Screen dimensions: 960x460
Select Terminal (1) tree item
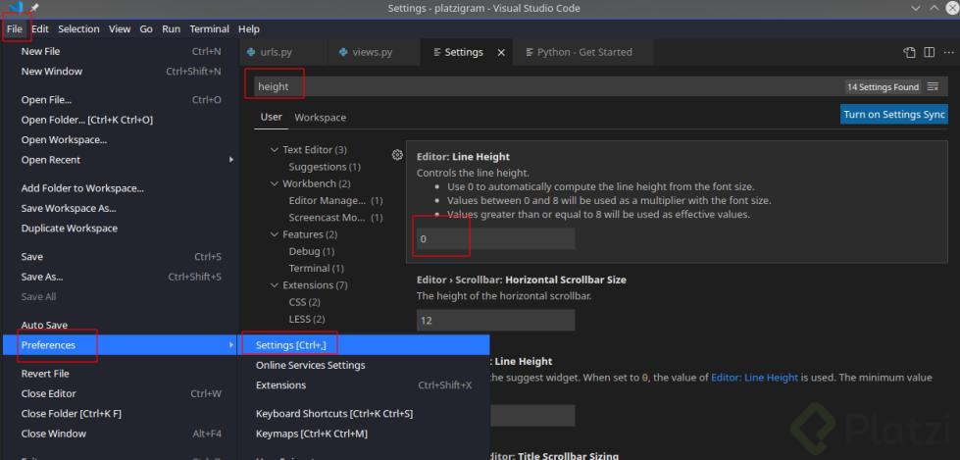point(316,269)
